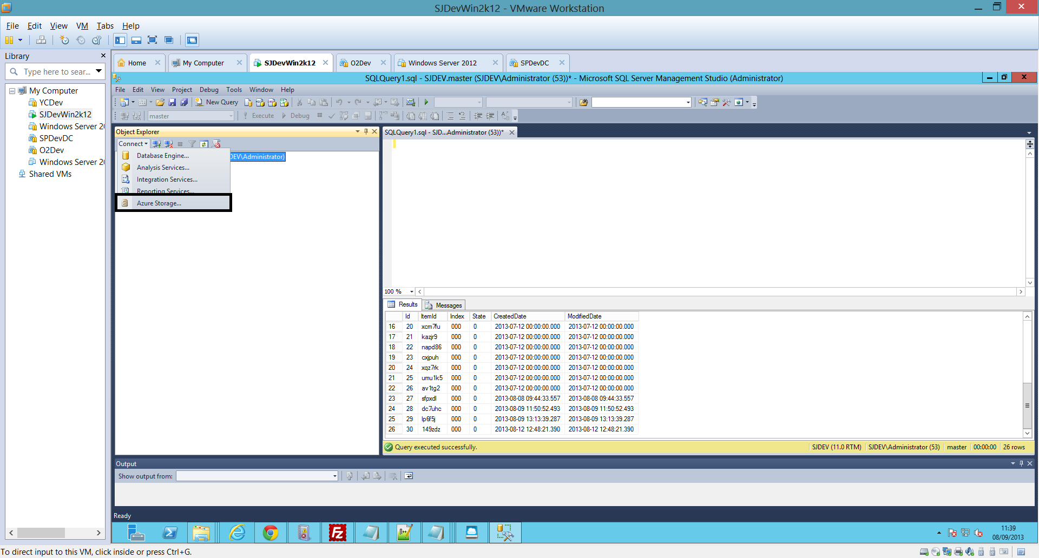Collapse the My Computer tree node

pyautogui.click(x=12, y=91)
